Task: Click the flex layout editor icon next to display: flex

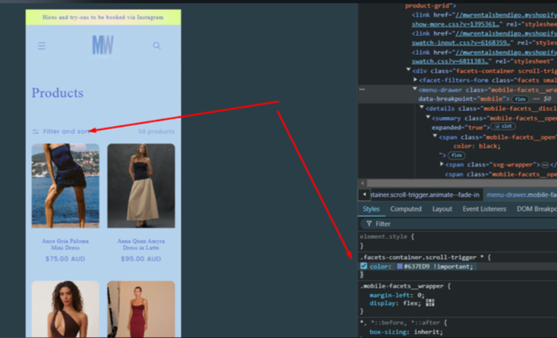Action: 430,303
